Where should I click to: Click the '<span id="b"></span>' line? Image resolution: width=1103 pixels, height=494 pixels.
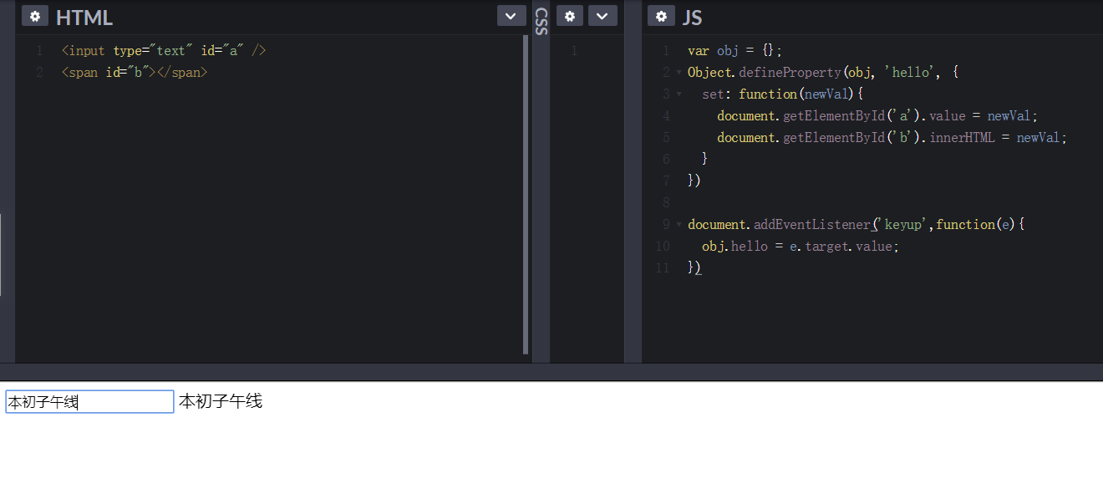pyautogui.click(x=135, y=73)
